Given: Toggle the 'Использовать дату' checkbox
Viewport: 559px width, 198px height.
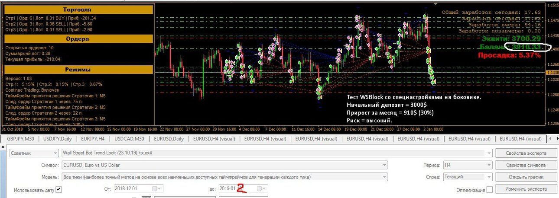Looking at the screenshot, I should (58, 189).
